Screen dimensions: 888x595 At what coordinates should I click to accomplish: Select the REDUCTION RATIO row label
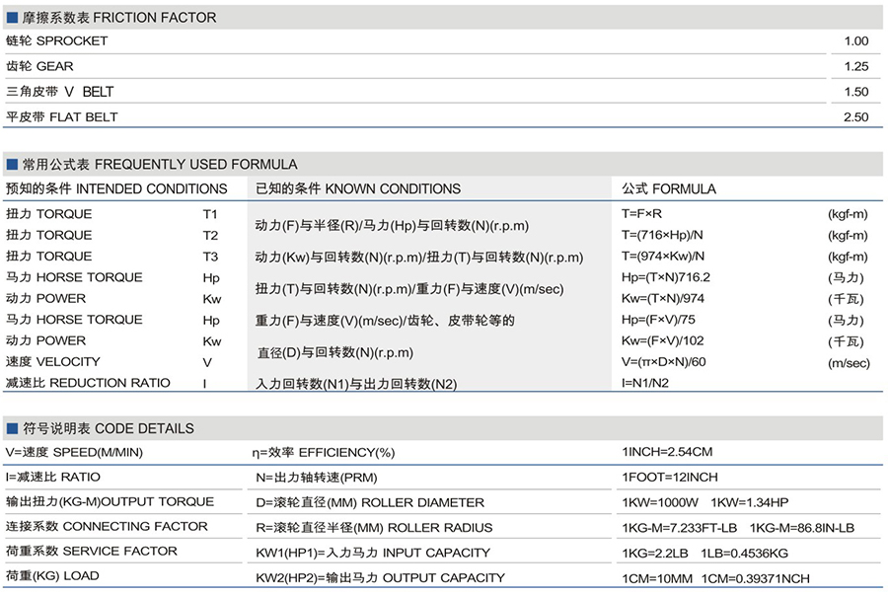point(88,383)
